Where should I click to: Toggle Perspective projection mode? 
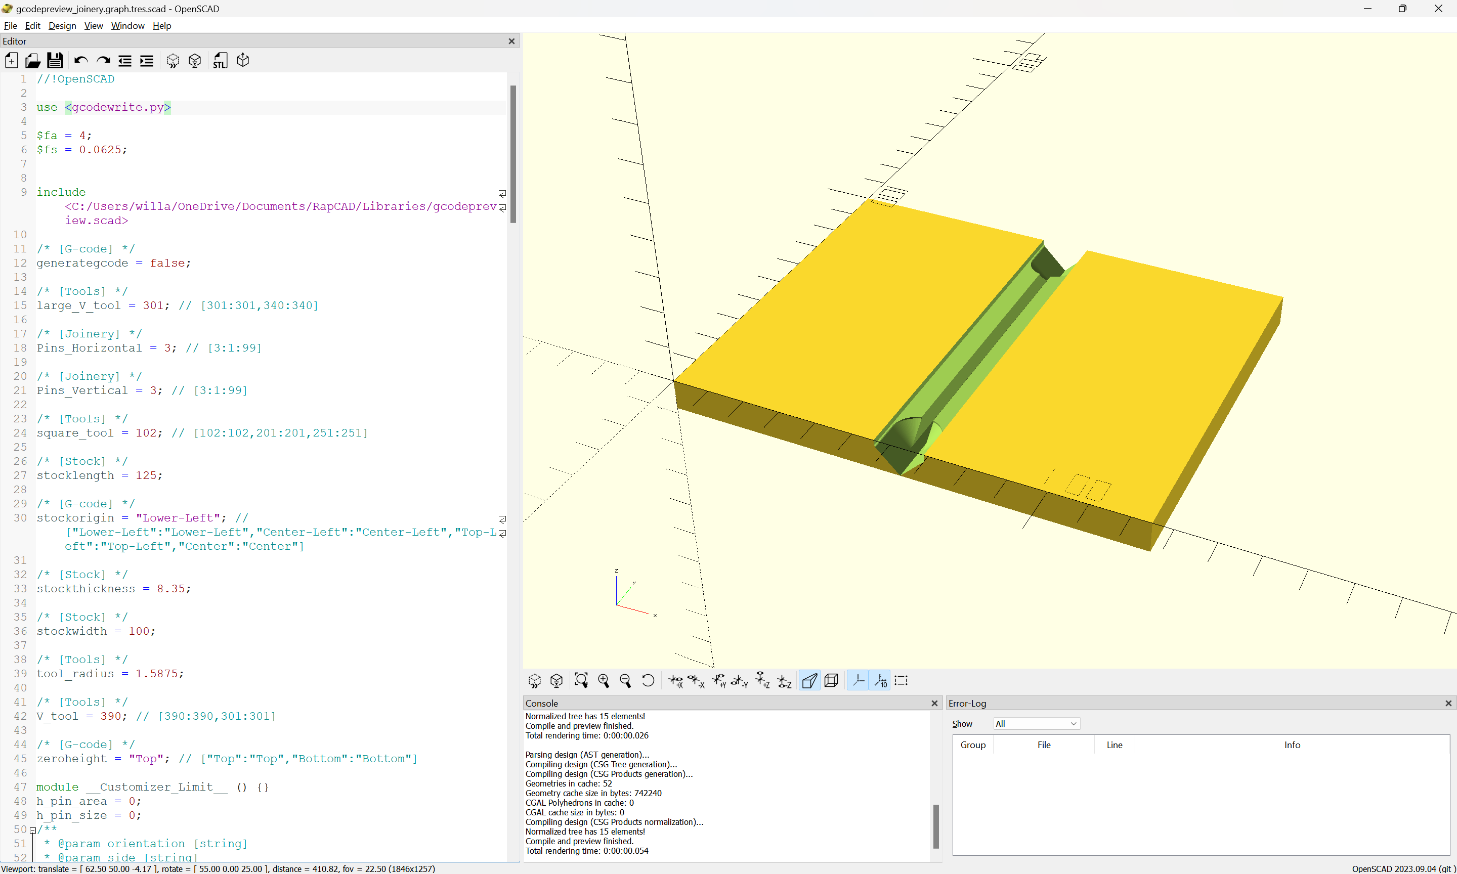pyautogui.click(x=809, y=681)
